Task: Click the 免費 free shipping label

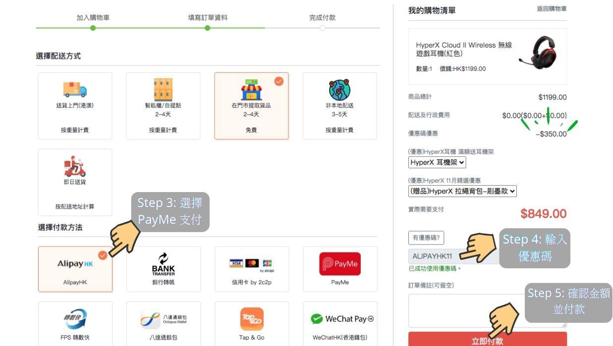Action: (x=251, y=130)
